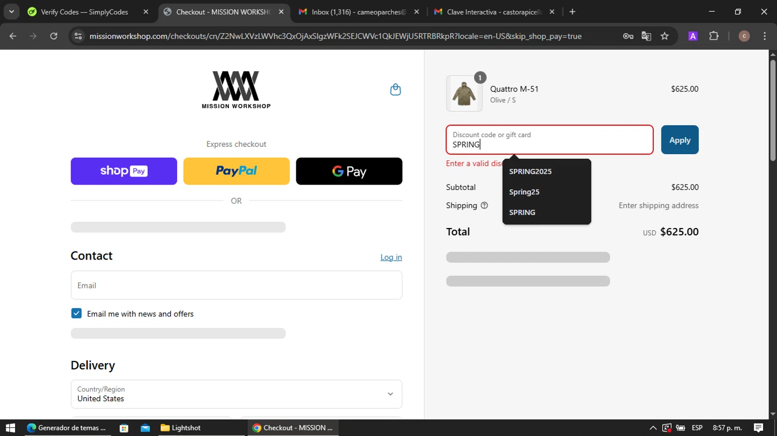Apply the discount code
777x436 pixels.
pos(680,140)
